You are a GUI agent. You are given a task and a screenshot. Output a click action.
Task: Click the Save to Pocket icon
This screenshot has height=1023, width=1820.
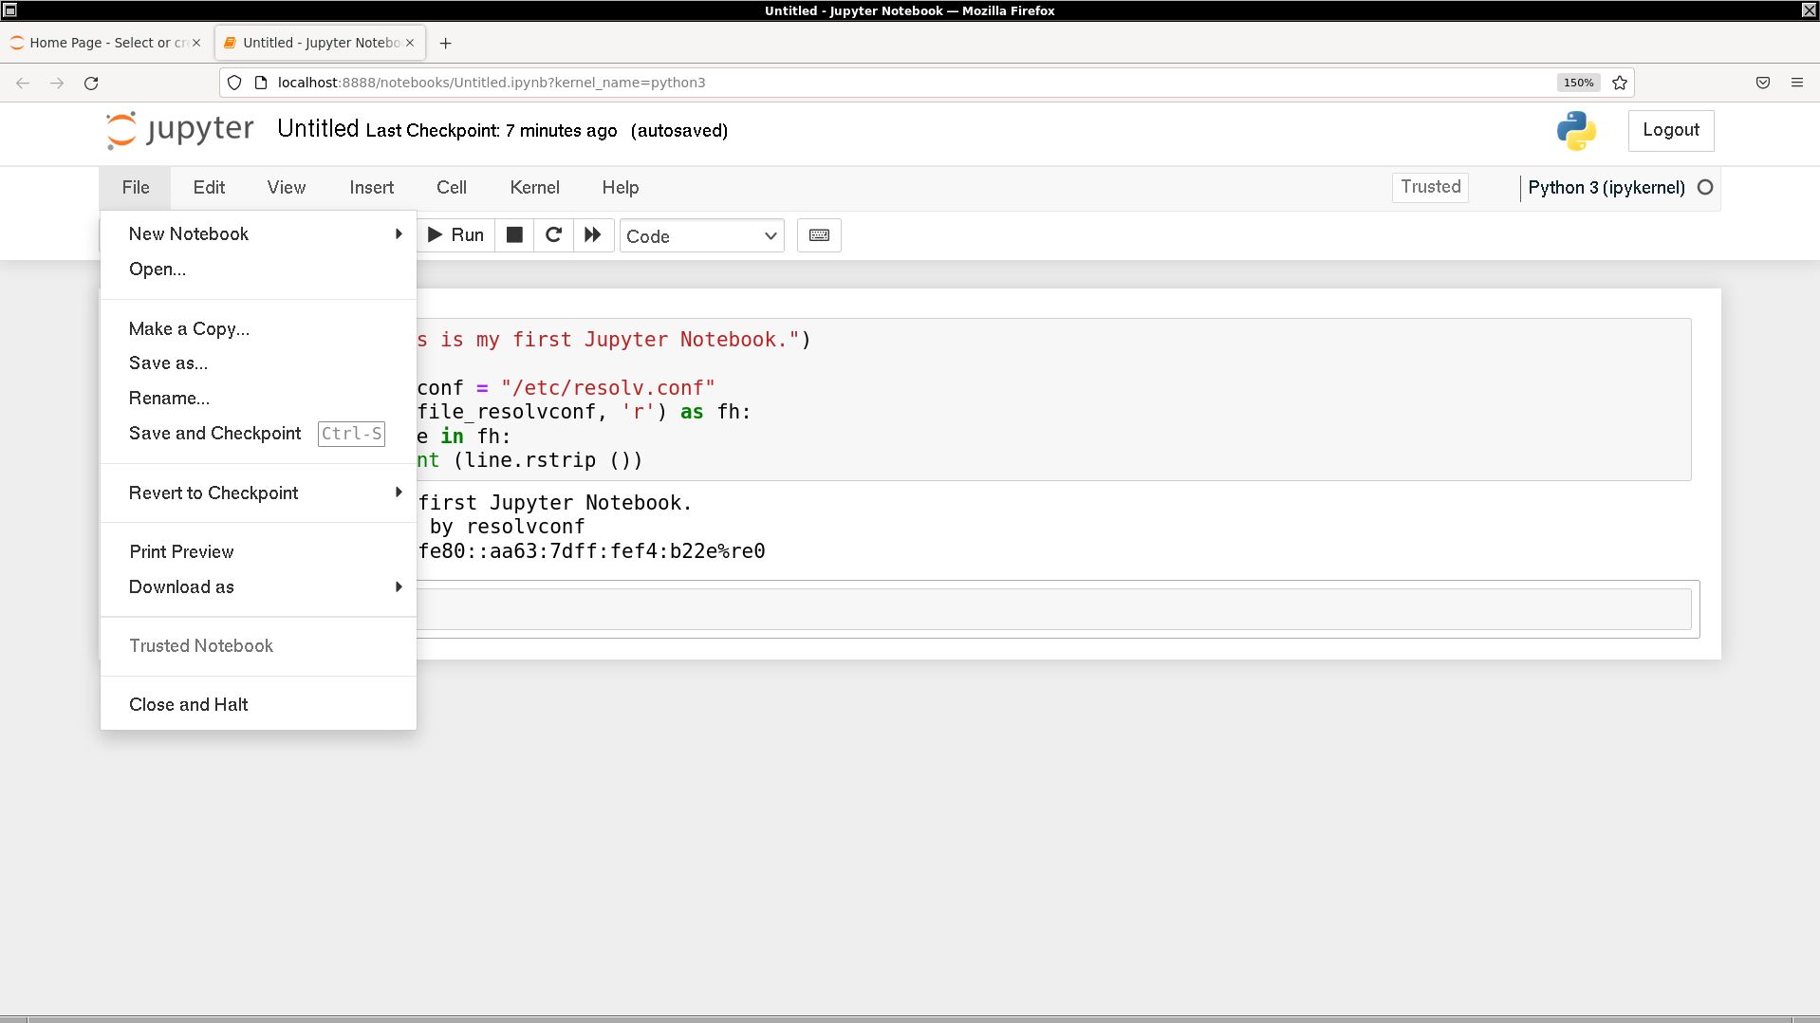click(1763, 83)
